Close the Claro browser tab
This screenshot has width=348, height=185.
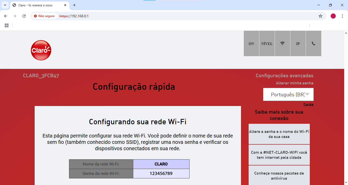pos(65,5)
